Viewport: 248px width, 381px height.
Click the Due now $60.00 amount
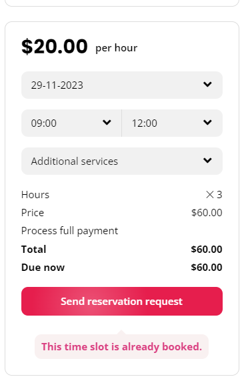point(207,268)
